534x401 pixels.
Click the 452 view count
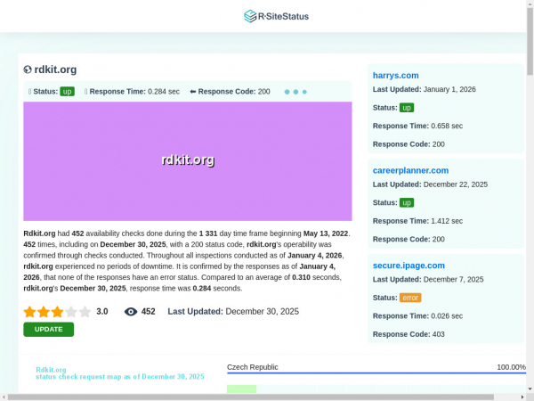(148, 312)
